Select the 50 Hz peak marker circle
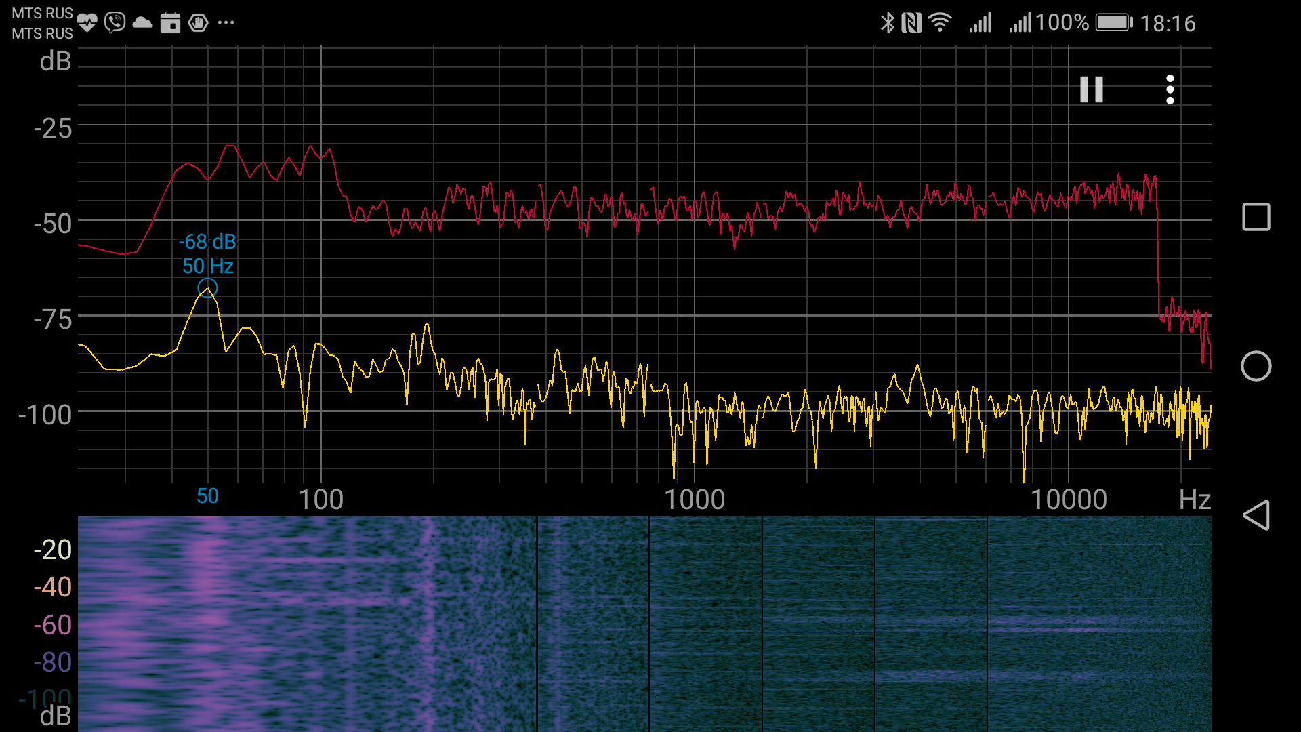The height and width of the screenshot is (732, 1301). (x=207, y=288)
